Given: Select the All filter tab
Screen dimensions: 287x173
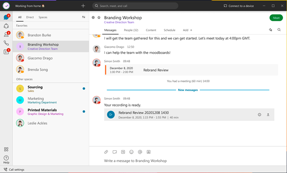Looking at the screenshot, I should [20, 17].
